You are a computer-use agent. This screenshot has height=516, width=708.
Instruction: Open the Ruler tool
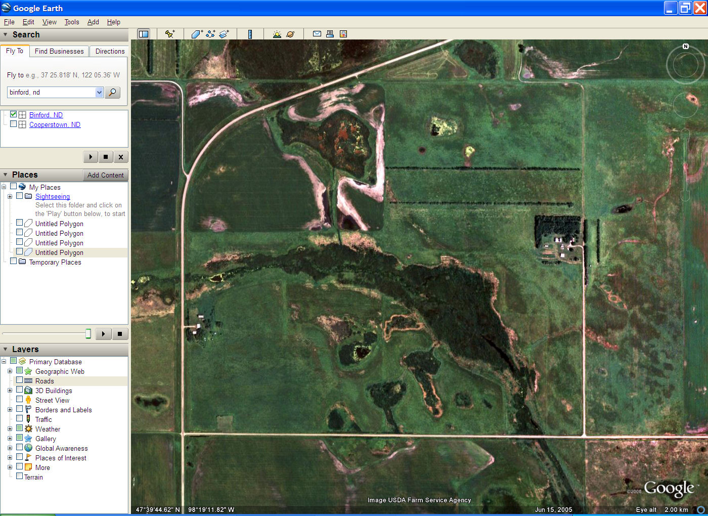tap(250, 34)
